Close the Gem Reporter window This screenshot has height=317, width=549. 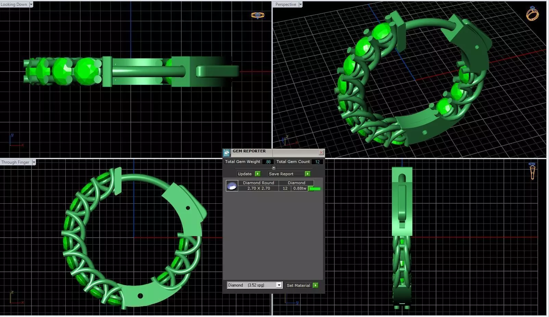321,152
